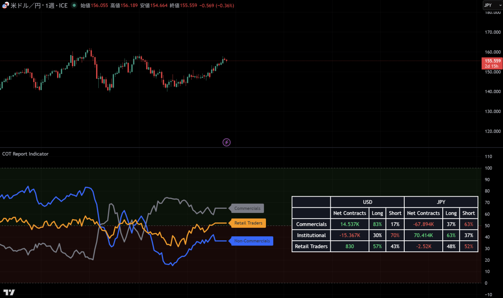503x298 pixels.
Task: Expand the JPY selector chevron
Action: (500, 5)
